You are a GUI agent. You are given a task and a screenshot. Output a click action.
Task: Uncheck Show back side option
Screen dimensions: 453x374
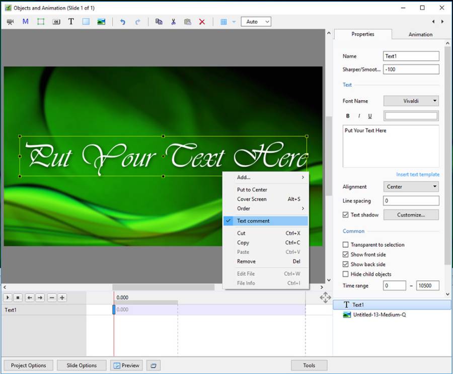pyautogui.click(x=345, y=265)
